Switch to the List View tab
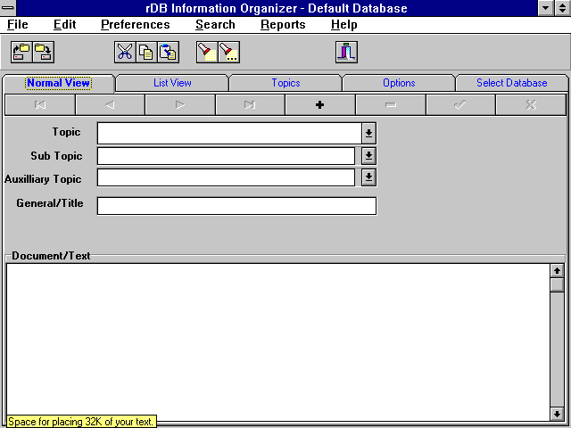This screenshot has width=571, height=428. 172,83
